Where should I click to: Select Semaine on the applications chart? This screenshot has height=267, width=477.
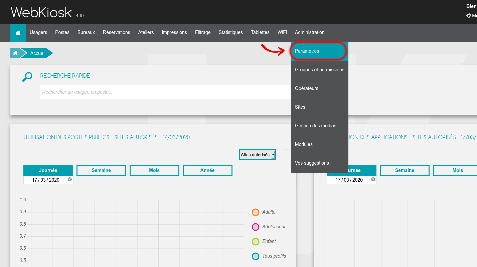pyautogui.click(x=405, y=170)
